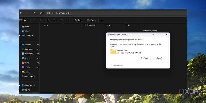Expand the Redmi 9 Prime node
Viewport: 206px width, 103px height.
[19, 85]
